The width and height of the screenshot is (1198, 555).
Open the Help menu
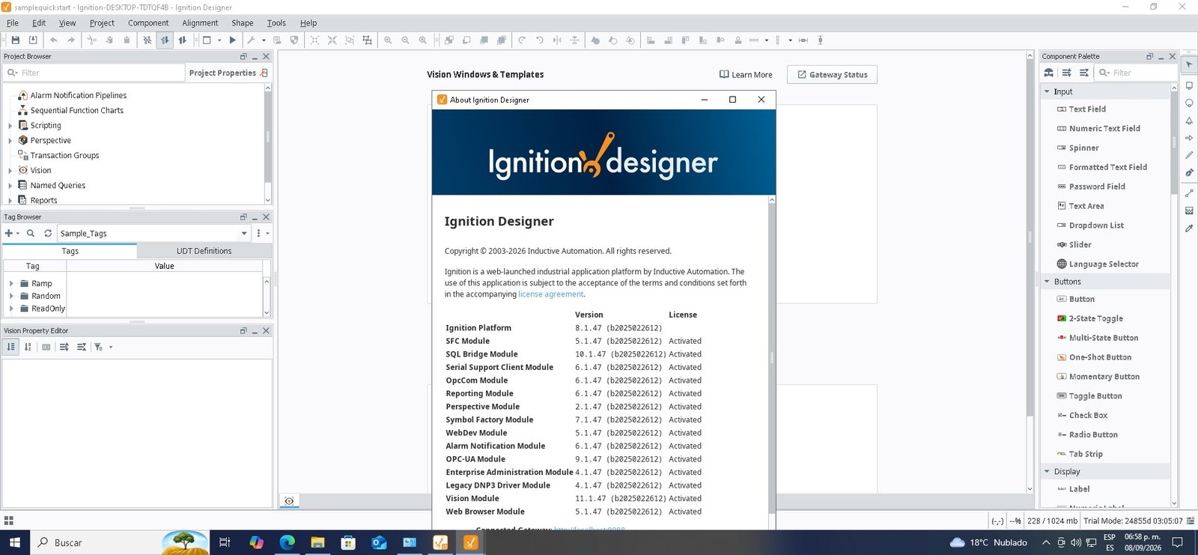[308, 23]
